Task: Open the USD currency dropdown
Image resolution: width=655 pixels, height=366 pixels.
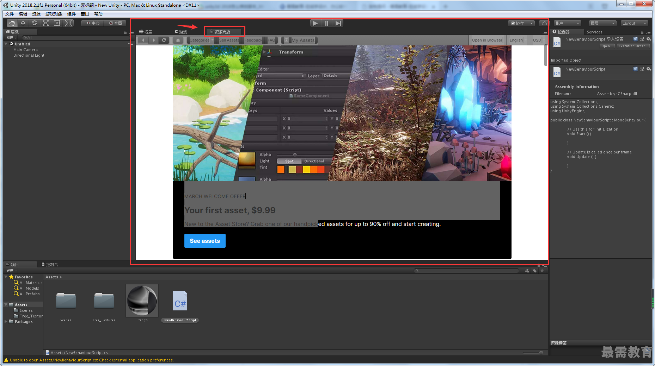Action: point(539,40)
